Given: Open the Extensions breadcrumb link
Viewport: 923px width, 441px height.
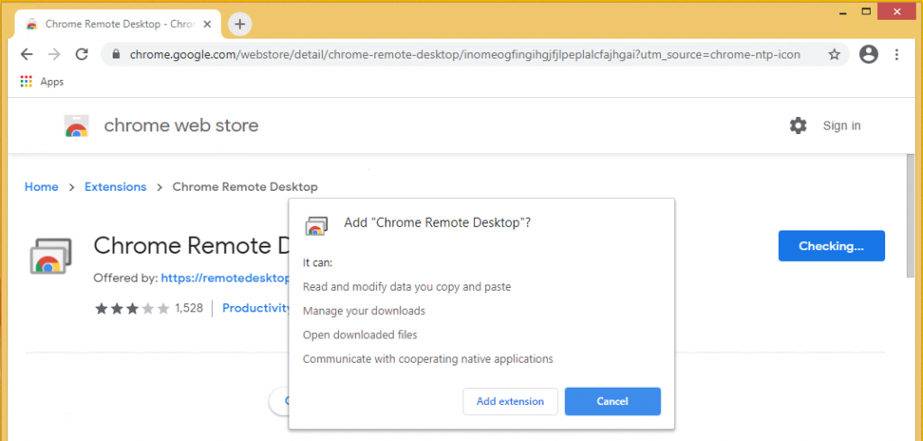Looking at the screenshot, I should point(115,187).
